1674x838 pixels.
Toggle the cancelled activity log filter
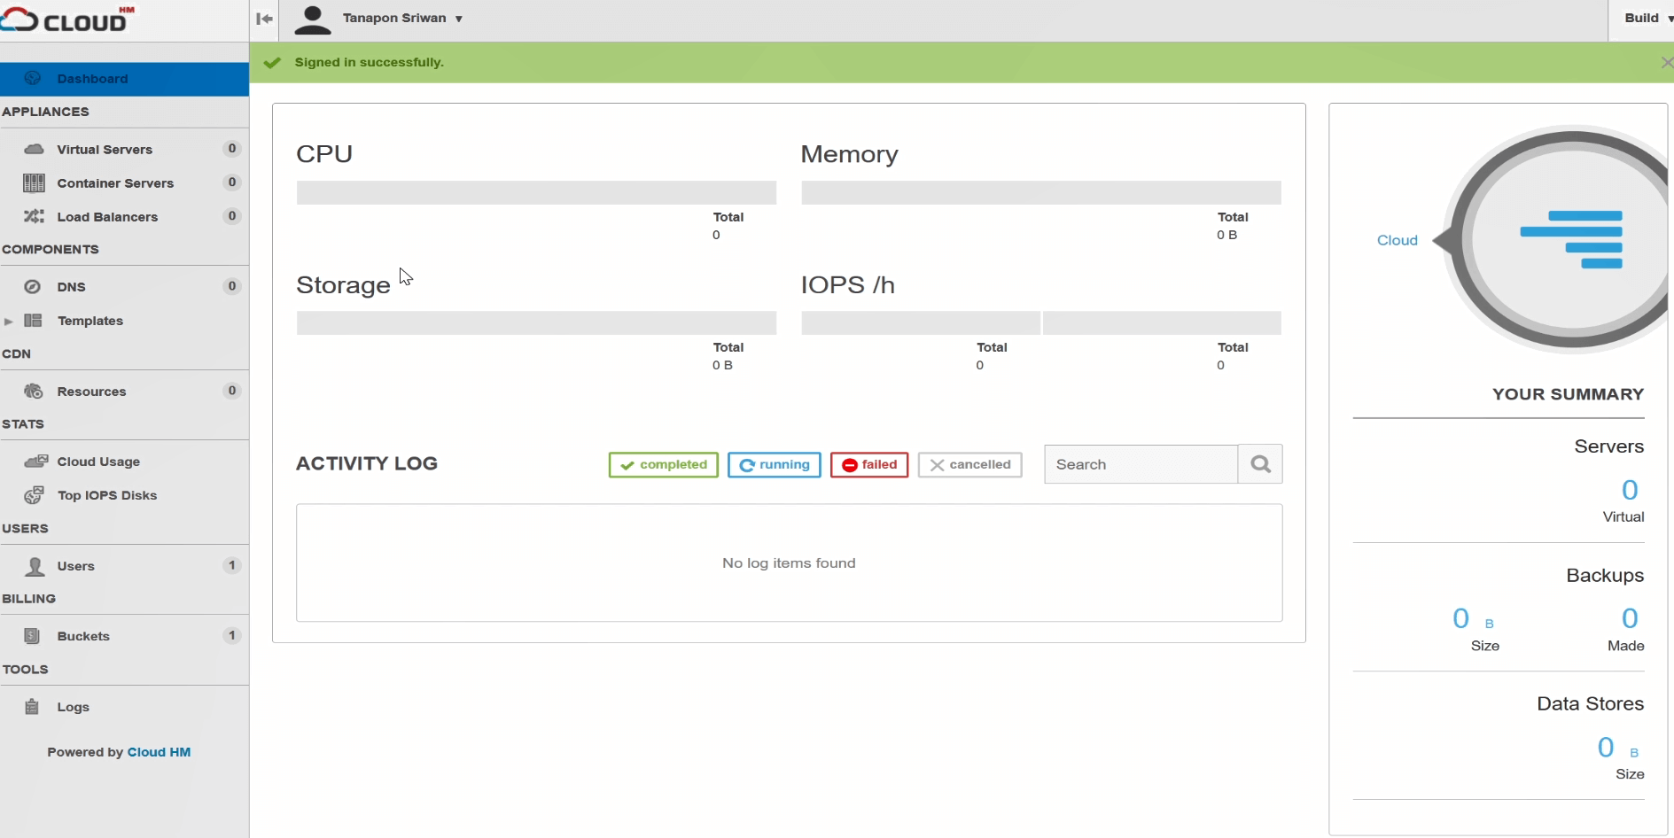pos(969,465)
